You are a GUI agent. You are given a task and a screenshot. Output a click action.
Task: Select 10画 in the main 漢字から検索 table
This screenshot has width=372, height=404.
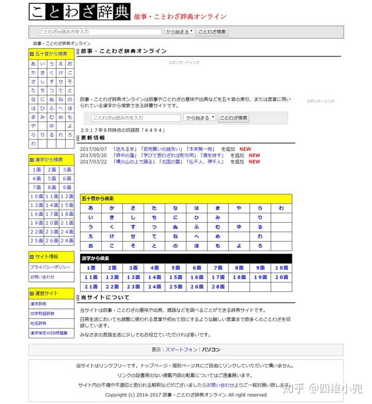[281, 268]
